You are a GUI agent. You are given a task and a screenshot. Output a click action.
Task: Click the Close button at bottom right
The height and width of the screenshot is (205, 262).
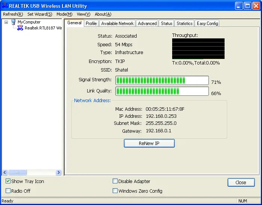click(241, 182)
